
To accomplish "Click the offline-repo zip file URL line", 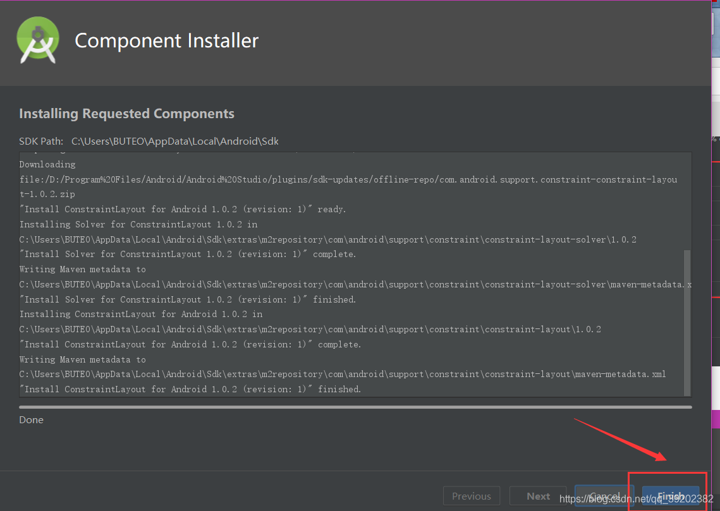I will tap(348, 187).
